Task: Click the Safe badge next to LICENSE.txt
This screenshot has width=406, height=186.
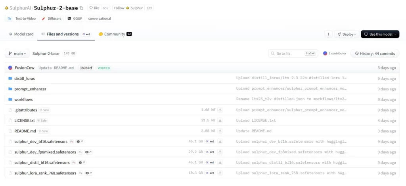Action: tap(42, 121)
